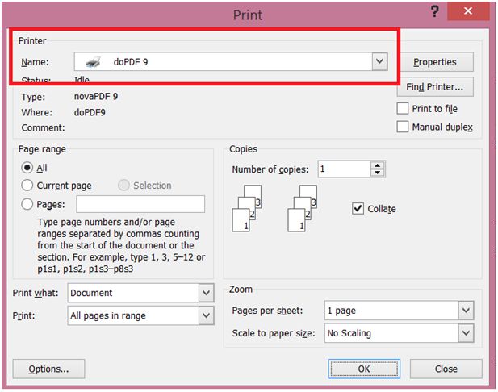Open the Print what dropdown
This screenshot has width=498, height=392.
tap(205, 293)
